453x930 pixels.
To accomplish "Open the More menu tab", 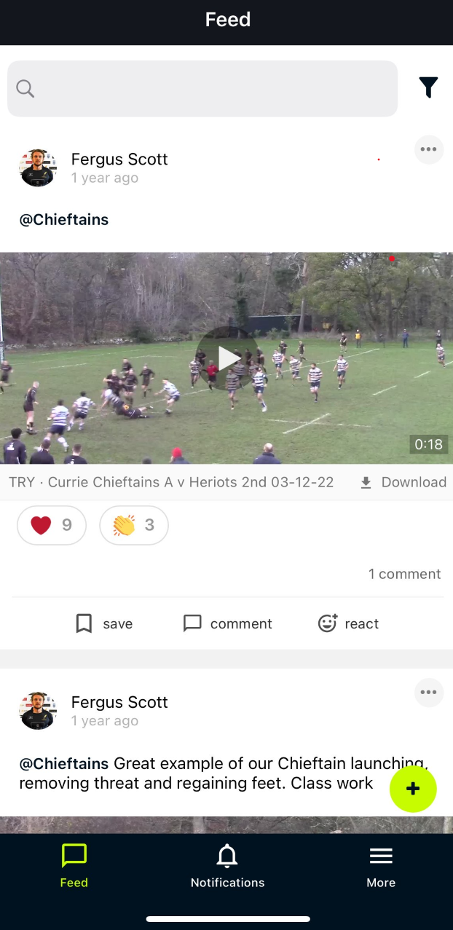I will 381,867.
